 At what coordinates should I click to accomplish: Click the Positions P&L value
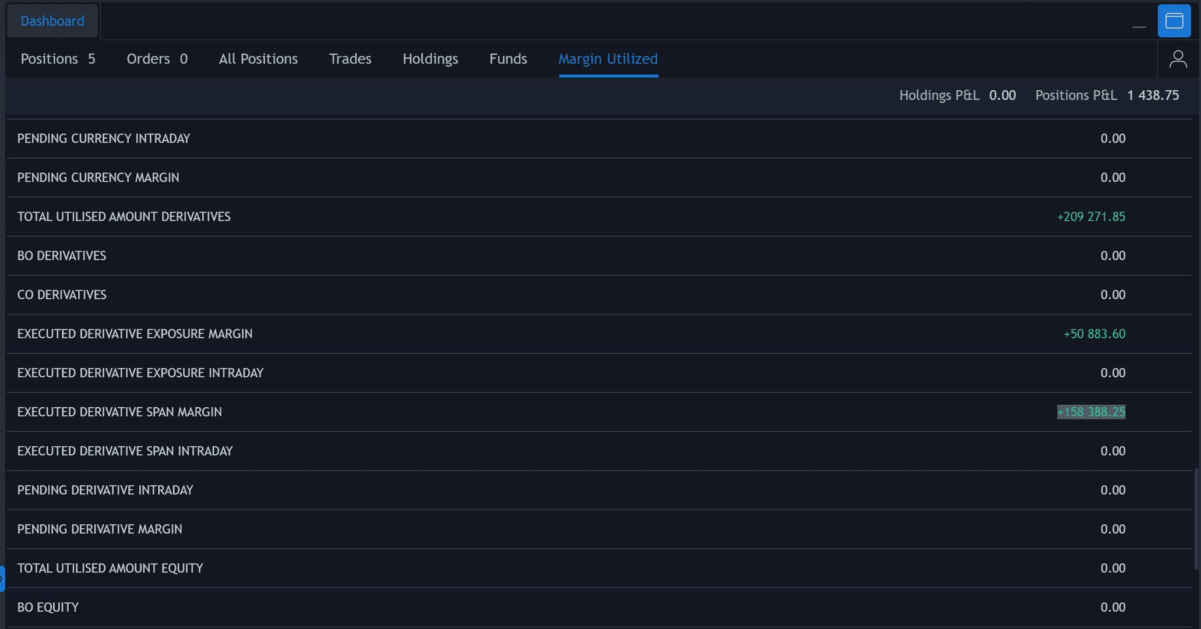coord(1153,96)
